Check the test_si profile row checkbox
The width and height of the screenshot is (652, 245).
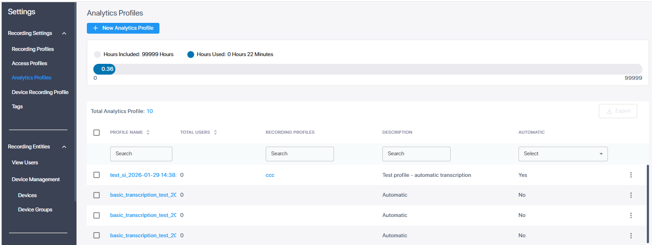97,175
